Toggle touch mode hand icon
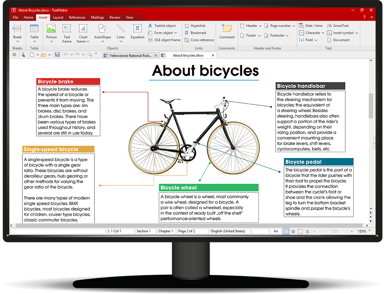The width and height of the screenshot is (384, 294). coord(24,55)
